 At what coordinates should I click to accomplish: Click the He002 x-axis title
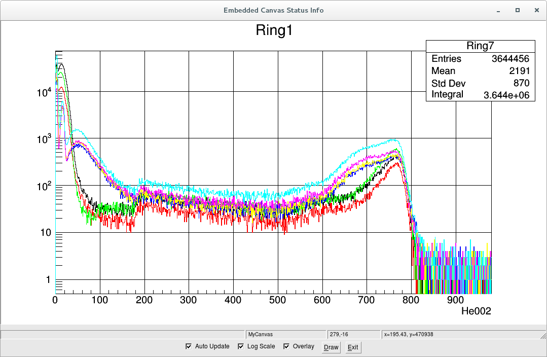pyautogui.click(x=476, y=311)
